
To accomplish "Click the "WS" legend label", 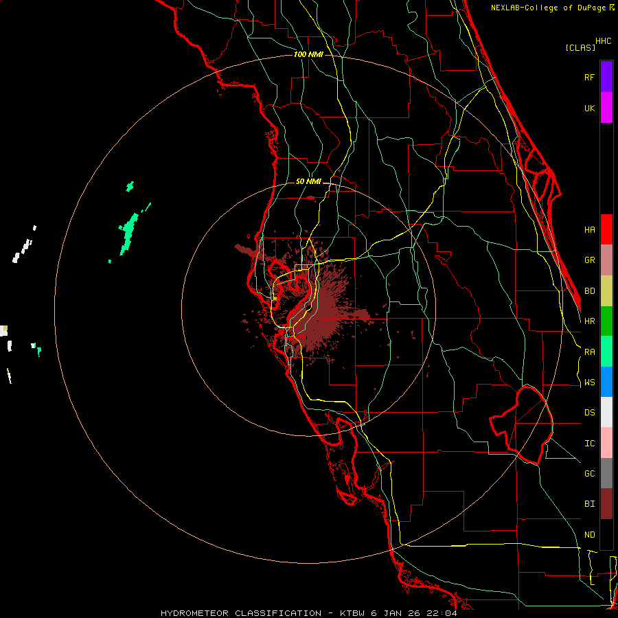I will click(x=589, y=382).
